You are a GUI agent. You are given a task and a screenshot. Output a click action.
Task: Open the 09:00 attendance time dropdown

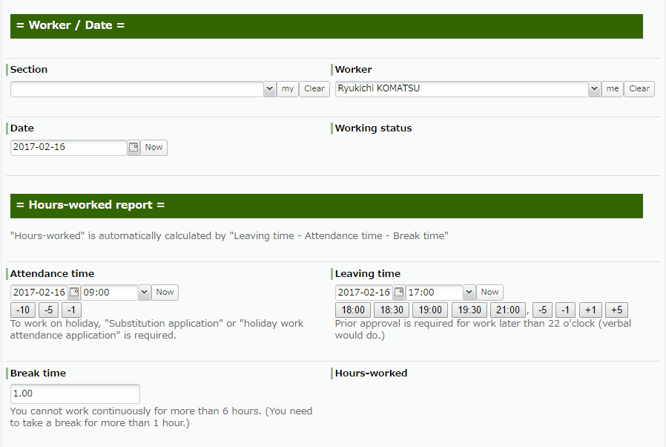pos(143,293)
